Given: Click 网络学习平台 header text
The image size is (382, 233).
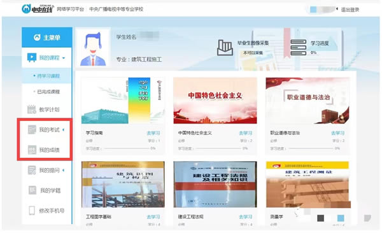Looking at the screenshot, I should [71, 10].
